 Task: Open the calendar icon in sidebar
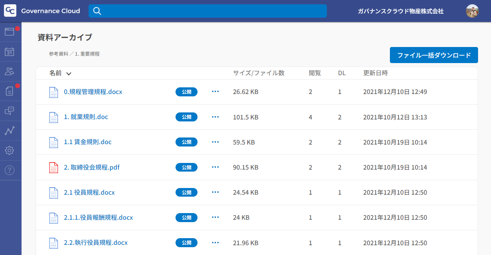9,51
